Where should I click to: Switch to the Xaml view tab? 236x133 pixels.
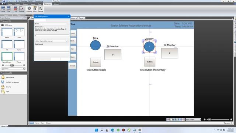(43, 123)
